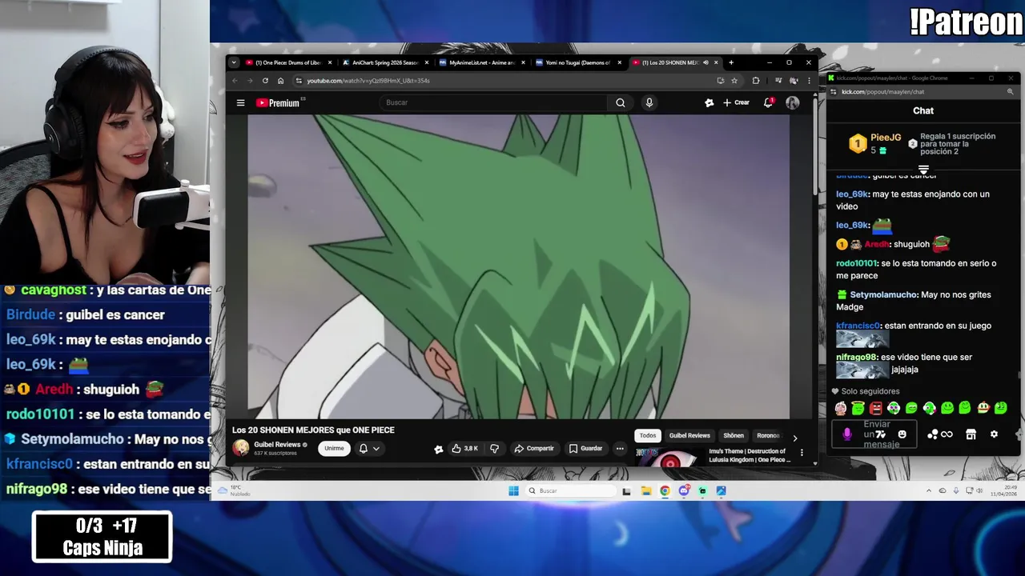Open Chrome extensions puzzle icon
Viewport: 1025px width, 576px height.
point(755,81)
